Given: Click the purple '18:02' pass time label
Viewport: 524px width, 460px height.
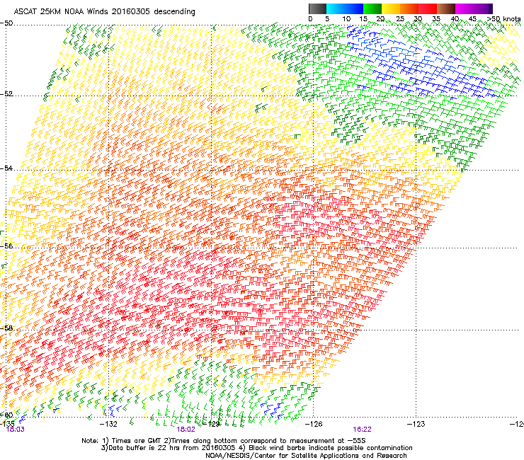Looking at the screenshot, I should (x=186, y=430).
